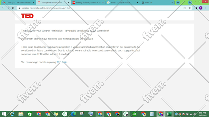Image resolution: width=209 pixels, height=117 pixels.
Task: Open Sticky Notes from taskbar
Action: 56,114
